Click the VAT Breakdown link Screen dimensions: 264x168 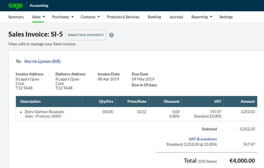(202, 139)
